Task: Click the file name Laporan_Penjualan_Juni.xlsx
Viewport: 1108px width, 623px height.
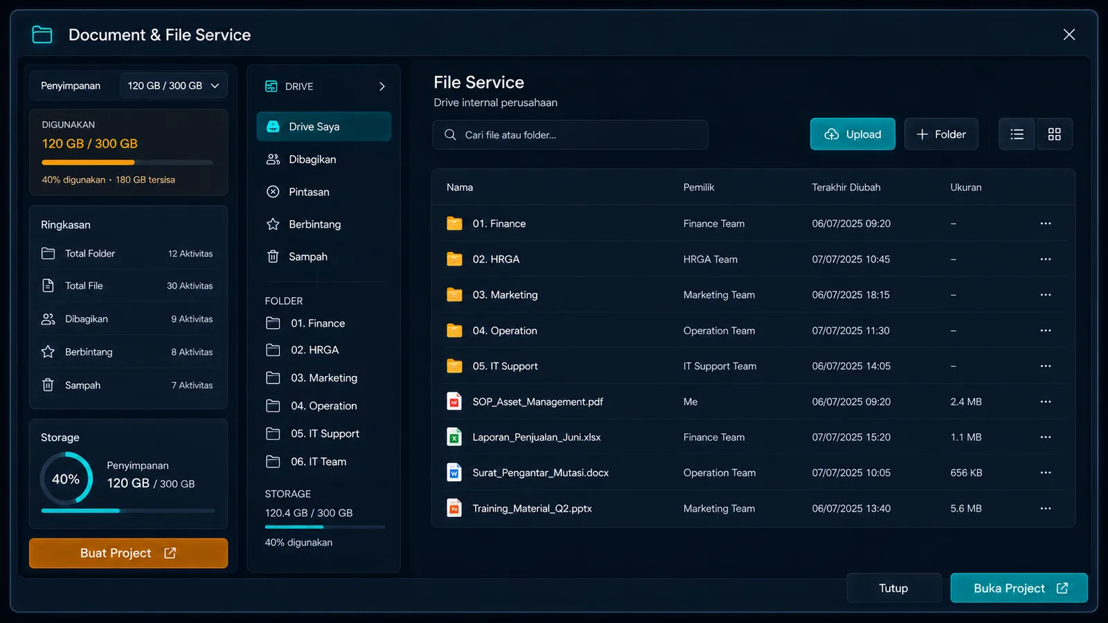Action: click(x=537, y=437)
